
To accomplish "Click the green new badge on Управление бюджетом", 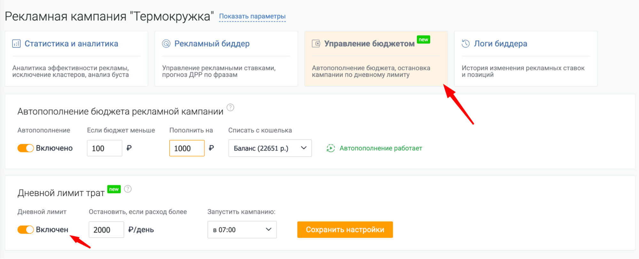I will (x=424, y=40).
